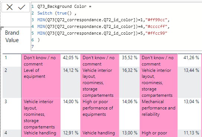Click the 14,06 % value cell
This screenshot has height=137, width=202.
point(130,114)
